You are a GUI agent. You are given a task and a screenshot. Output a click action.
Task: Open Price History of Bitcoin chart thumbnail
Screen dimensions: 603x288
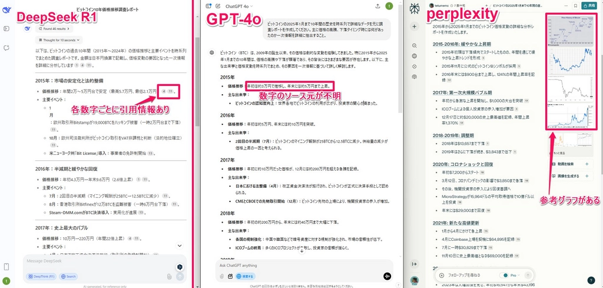(570, 32)
